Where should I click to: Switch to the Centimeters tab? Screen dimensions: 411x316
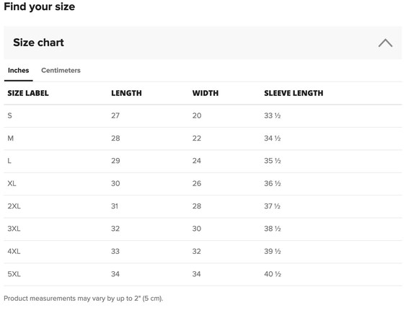coord(61,70)
